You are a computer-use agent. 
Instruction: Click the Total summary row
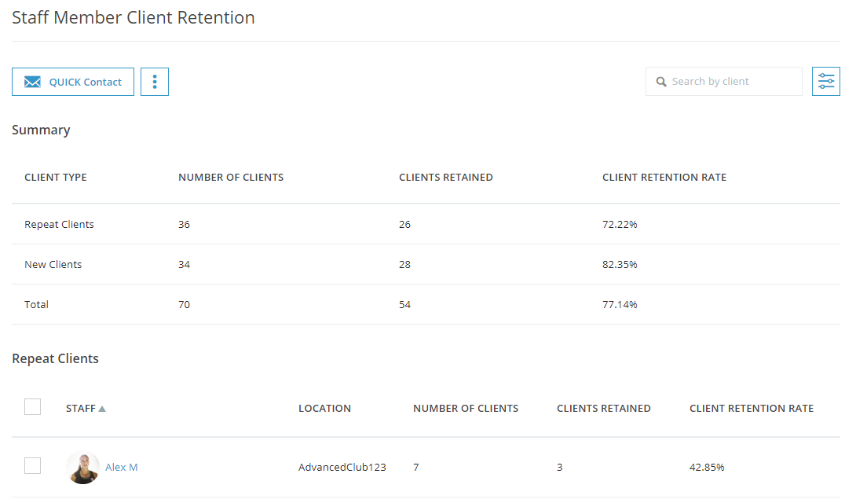tap(36, 305)
